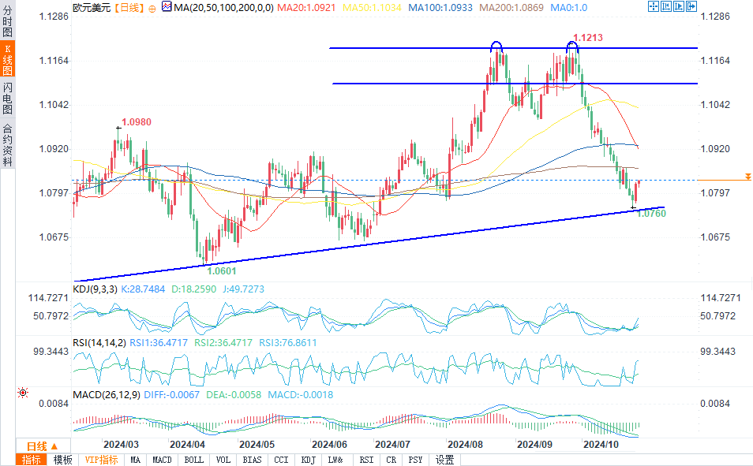
Task: Click the MA100:1.0933 value
Action: [x=440, y=8]
